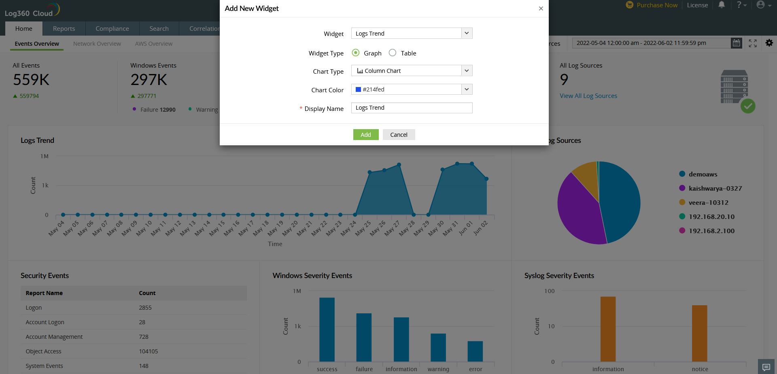The width and height of the screenshot is (777, 374).
Task: Click the Display Name input field
Action: 412,108
